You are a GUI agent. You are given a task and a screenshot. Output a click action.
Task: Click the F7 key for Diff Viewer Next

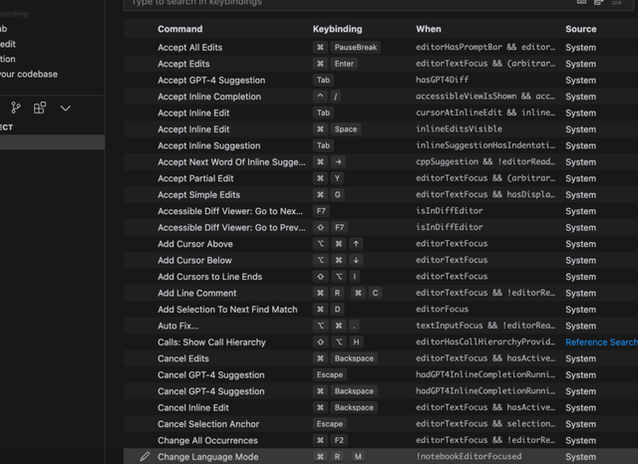(321, 211)
